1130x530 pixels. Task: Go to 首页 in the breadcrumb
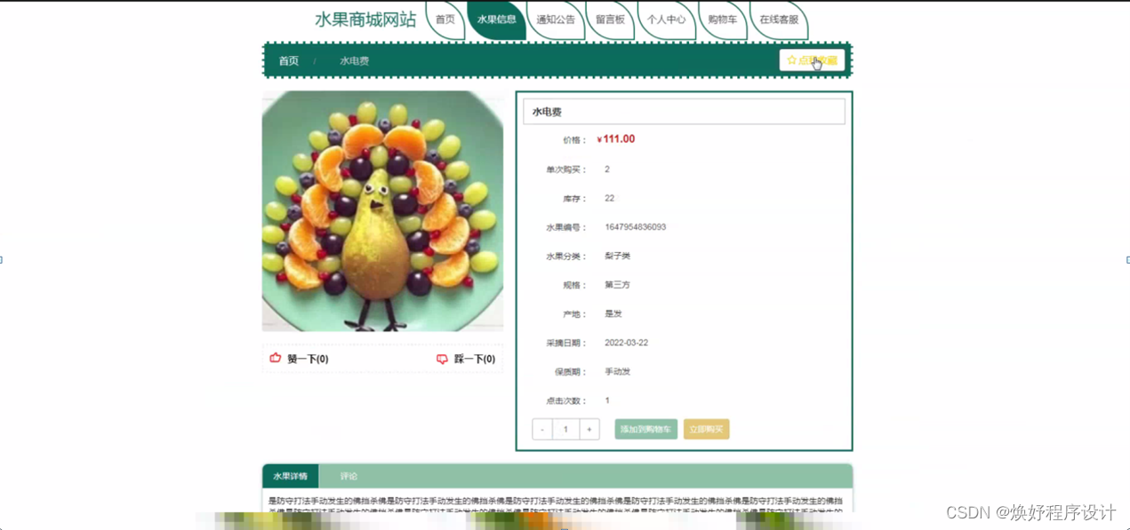click(289, 61)
